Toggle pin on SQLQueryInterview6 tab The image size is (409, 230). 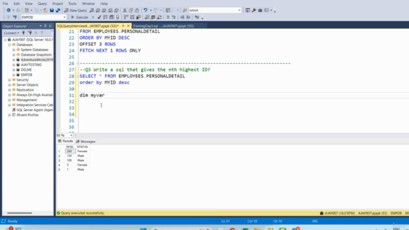coord(123,26)
